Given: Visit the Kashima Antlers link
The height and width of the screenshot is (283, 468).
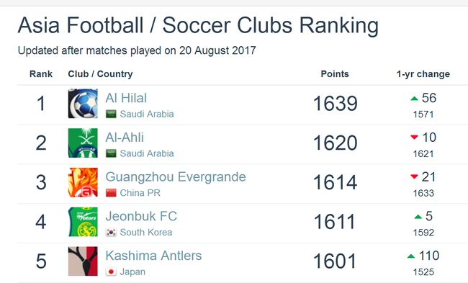Looking at the screenshot, I should point(153,256).
